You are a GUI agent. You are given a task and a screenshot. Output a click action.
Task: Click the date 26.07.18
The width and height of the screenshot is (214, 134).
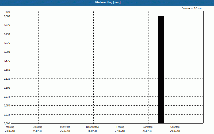(x=93, y=131)
